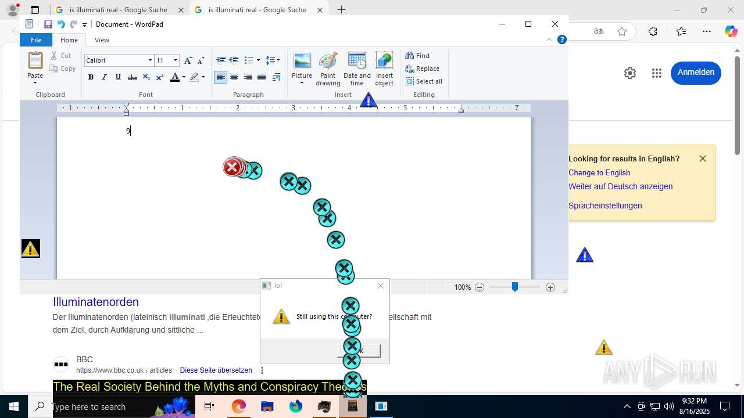Insert a Paint drawing
Image resolution: width=744 pixels, height=418 pixels.
click(328, 69)
